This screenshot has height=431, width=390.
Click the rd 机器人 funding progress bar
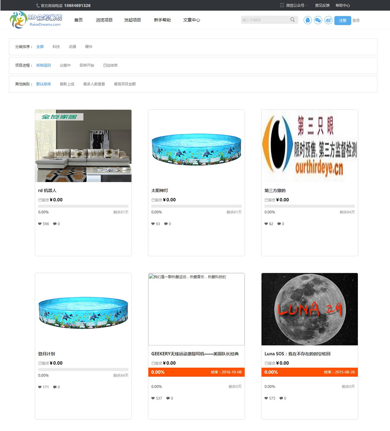(83, 206)
